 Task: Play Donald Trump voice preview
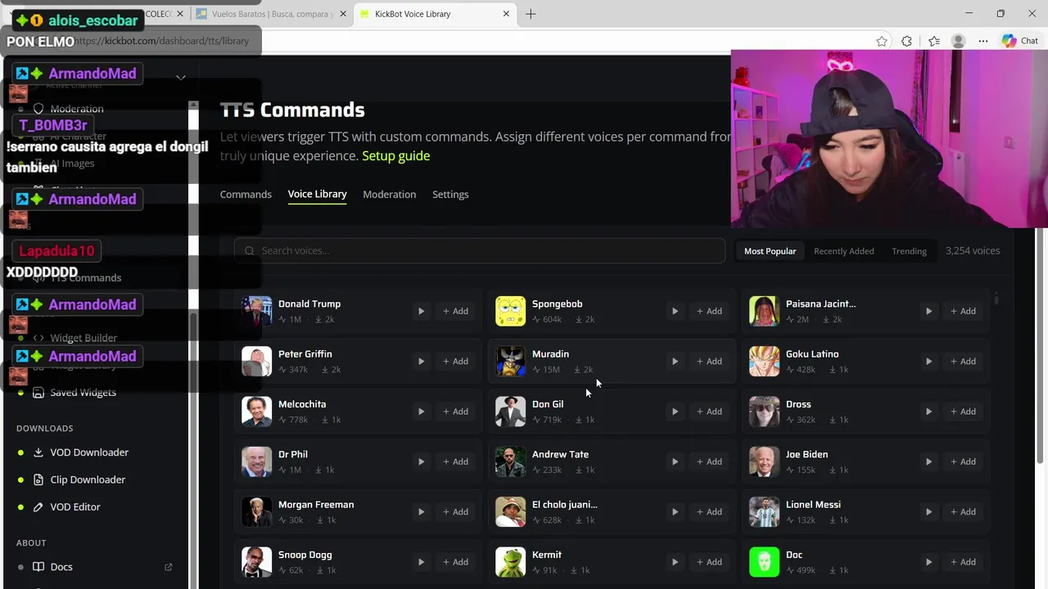pyautogui.click(x=421, y=311)
